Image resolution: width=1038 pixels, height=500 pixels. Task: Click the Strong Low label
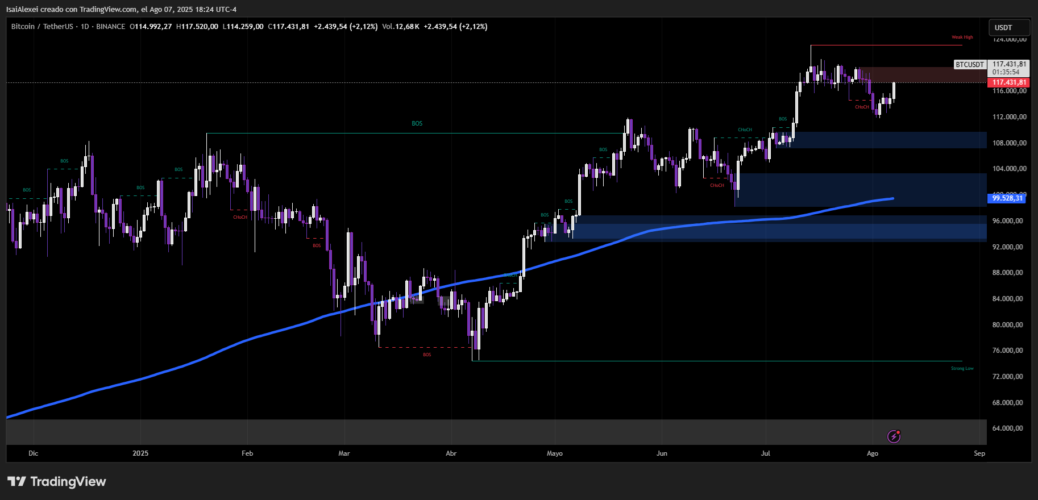click(962, 369)
